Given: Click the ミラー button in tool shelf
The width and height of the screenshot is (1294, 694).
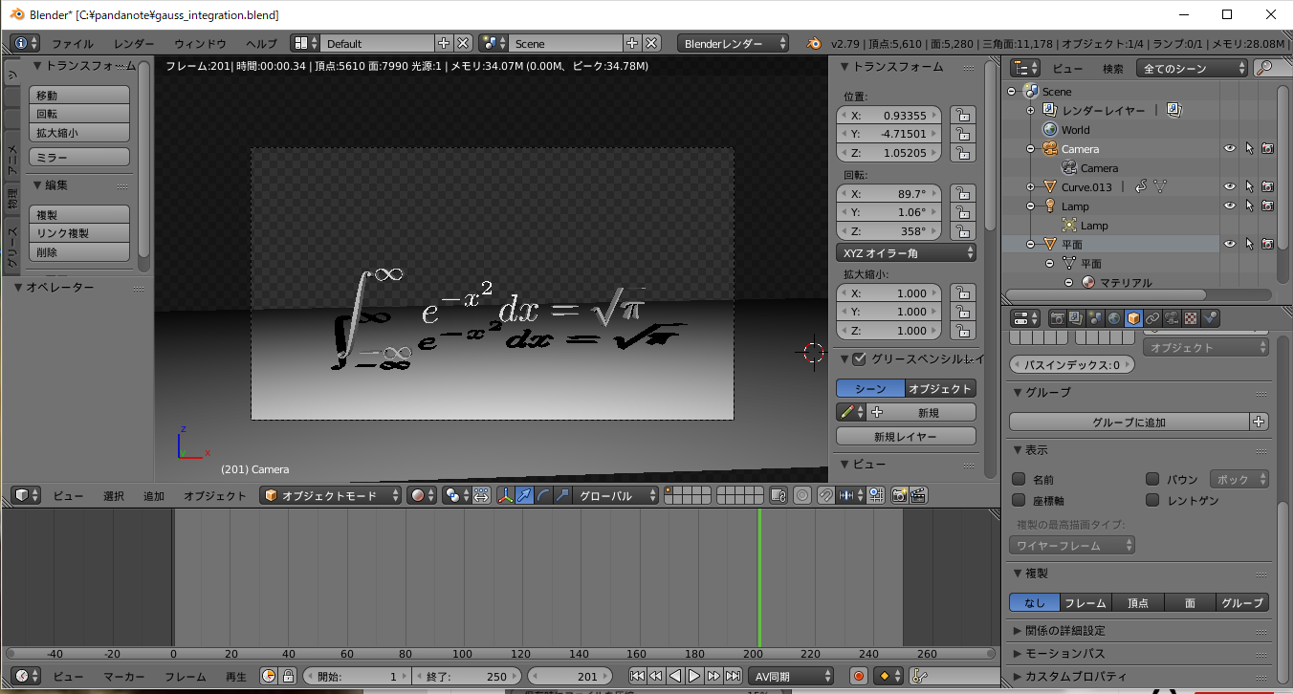Looking at the screenshot, I should [79, 157].
